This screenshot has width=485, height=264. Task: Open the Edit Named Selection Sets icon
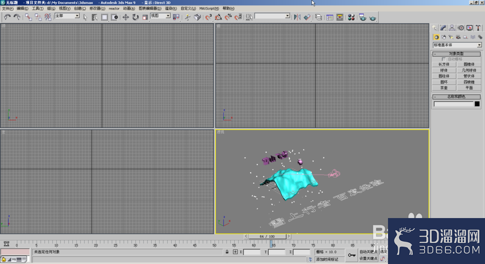pyautogui.click(x=249, y=17)
